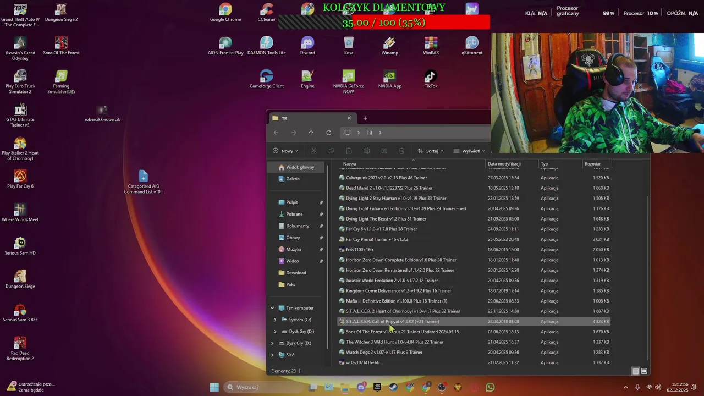
Task: Select Farming Simulator2025 desktop icon
Action: pos(61,82)
